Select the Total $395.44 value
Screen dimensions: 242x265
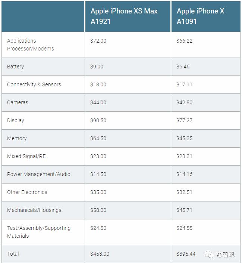[186, 254]
